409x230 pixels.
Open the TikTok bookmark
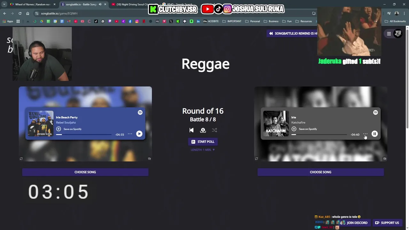pos(96,21)
